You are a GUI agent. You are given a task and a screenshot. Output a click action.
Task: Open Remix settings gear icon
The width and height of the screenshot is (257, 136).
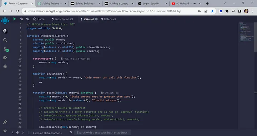[5, 131]
